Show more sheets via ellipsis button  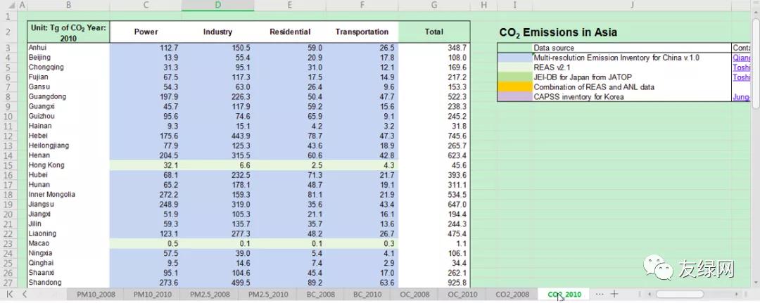599,294
